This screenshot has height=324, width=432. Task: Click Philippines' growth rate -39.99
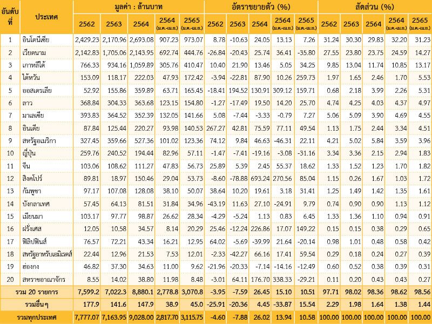click(260, 241)
